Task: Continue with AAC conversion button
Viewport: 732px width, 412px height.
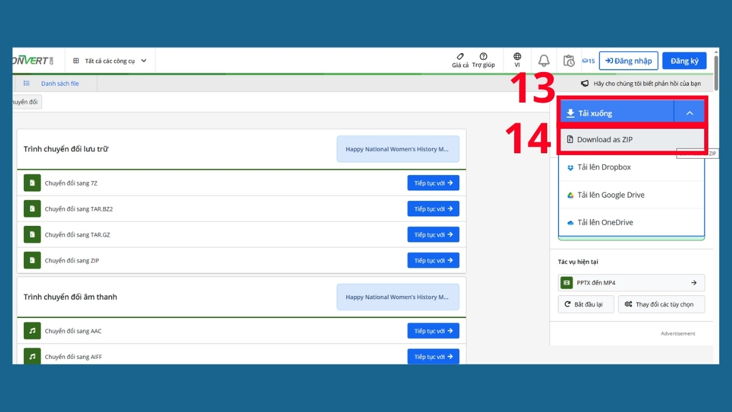Action: [x=433, y=331]
